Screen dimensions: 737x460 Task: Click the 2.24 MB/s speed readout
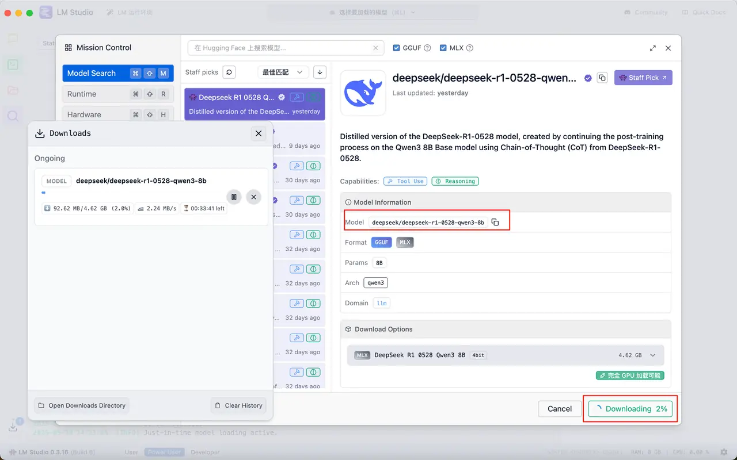[x=157, y=208]
